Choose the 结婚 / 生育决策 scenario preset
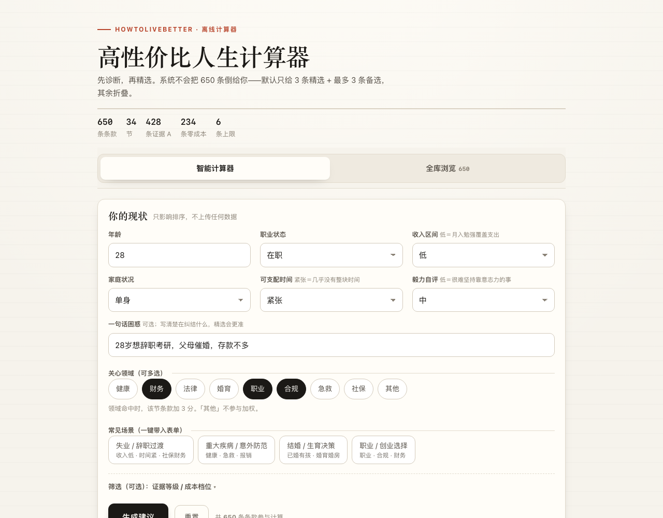663x518 pixels. [313, 450]
